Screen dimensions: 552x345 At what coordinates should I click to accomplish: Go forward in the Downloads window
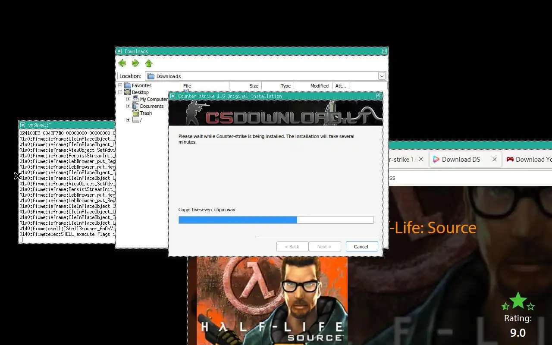click(135, 63)
